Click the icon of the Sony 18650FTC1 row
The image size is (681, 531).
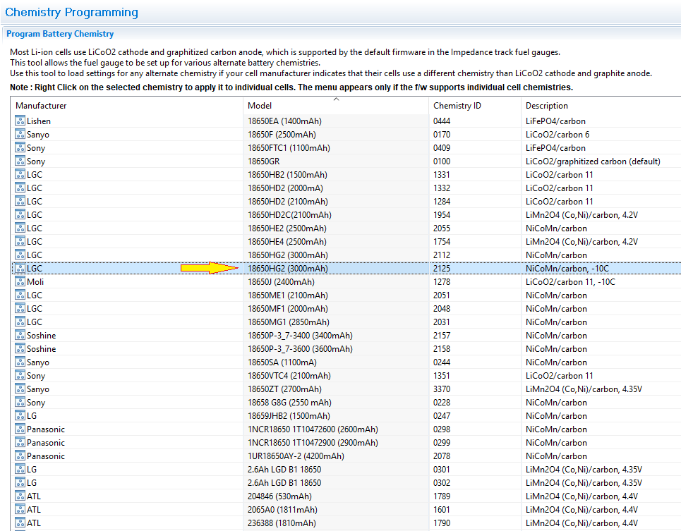(x=20, y=147)
